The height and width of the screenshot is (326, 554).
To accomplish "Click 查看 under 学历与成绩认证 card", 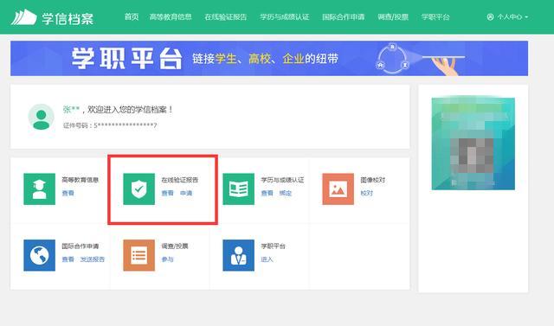I will pyautogui.click(x=267, y=193).
